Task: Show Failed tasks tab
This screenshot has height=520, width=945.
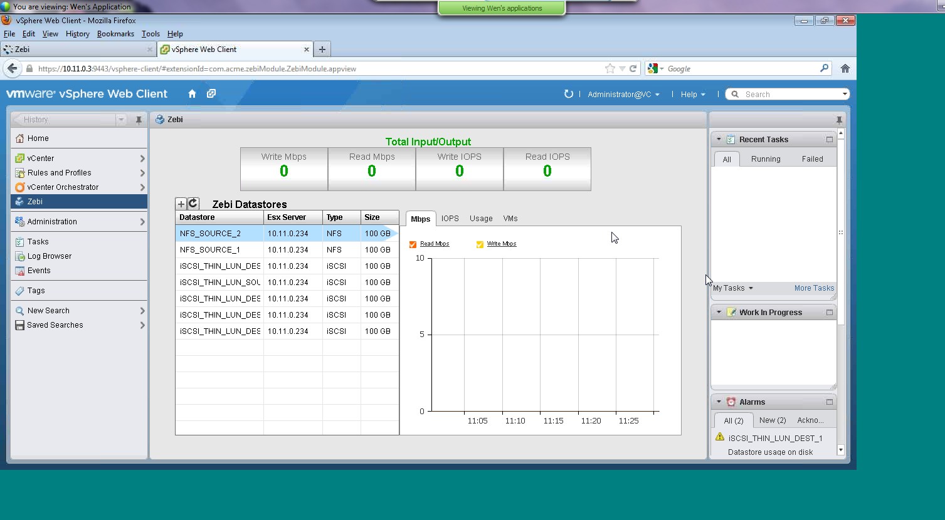Action: tap(812, 159)
